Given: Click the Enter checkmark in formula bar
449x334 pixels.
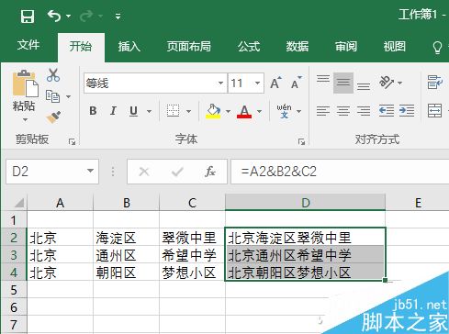Looking at the screenshot, I should [x=177, y=172].
